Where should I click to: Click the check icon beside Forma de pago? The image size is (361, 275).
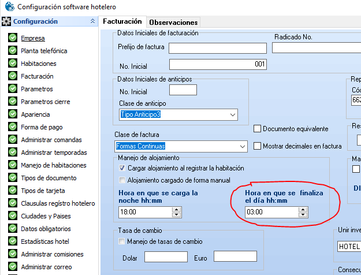[13, 127]
